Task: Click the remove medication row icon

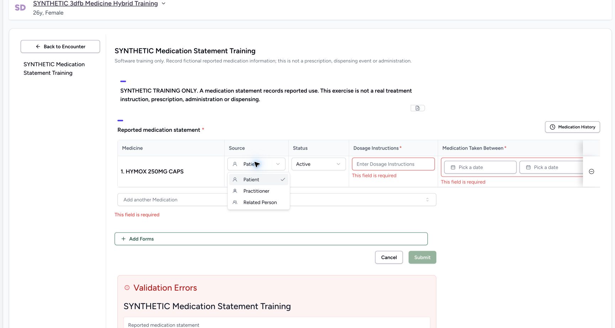Action: pyautogui.click(x=592, y=172)
